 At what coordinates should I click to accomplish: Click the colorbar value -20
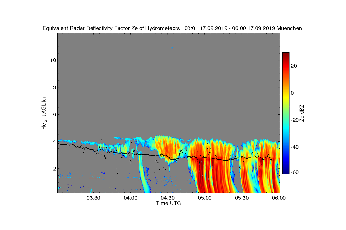click(294, 120)
